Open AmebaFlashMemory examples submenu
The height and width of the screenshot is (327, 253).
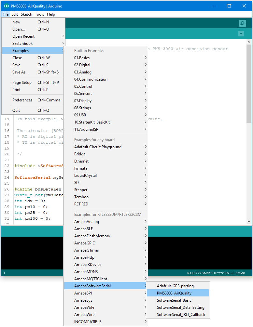tap(105, 236)
